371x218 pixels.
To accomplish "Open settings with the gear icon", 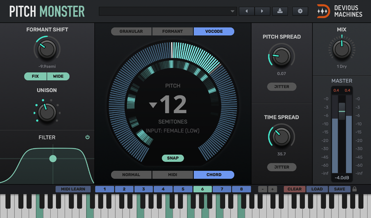I will pyautogui.click(x=300, y=11).
